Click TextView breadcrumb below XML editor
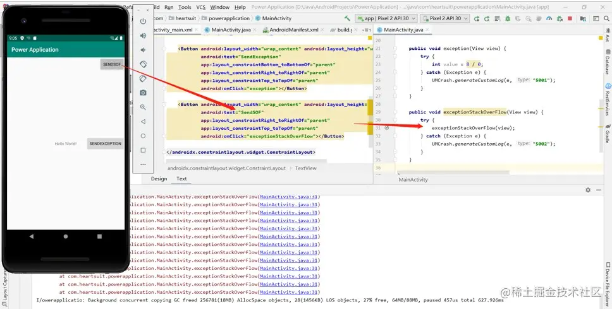The width and height of the screenshot is (612, 309). [305, 168]
